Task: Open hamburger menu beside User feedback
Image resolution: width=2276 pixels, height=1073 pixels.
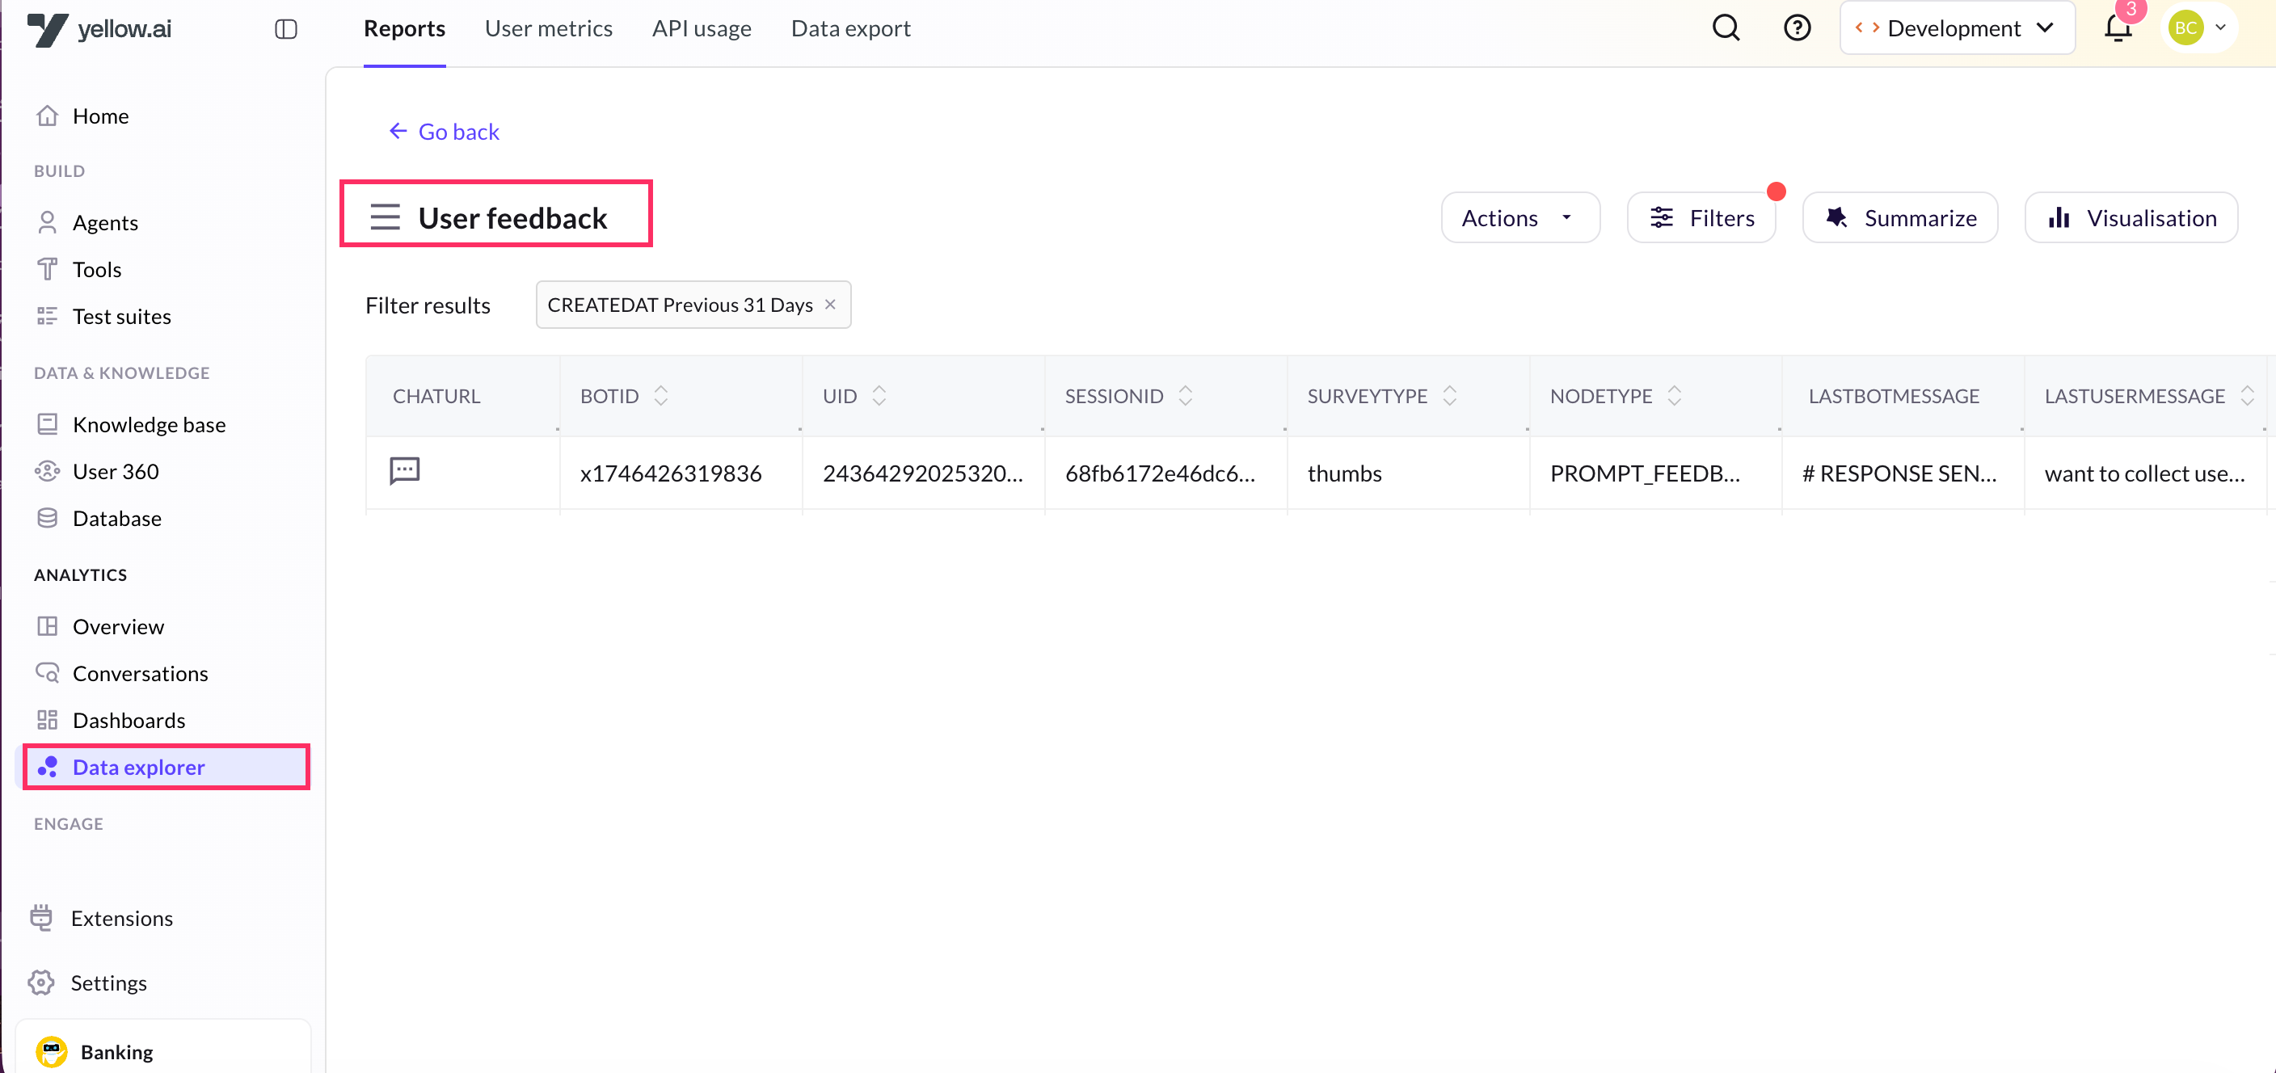Action: coord(386,217)
